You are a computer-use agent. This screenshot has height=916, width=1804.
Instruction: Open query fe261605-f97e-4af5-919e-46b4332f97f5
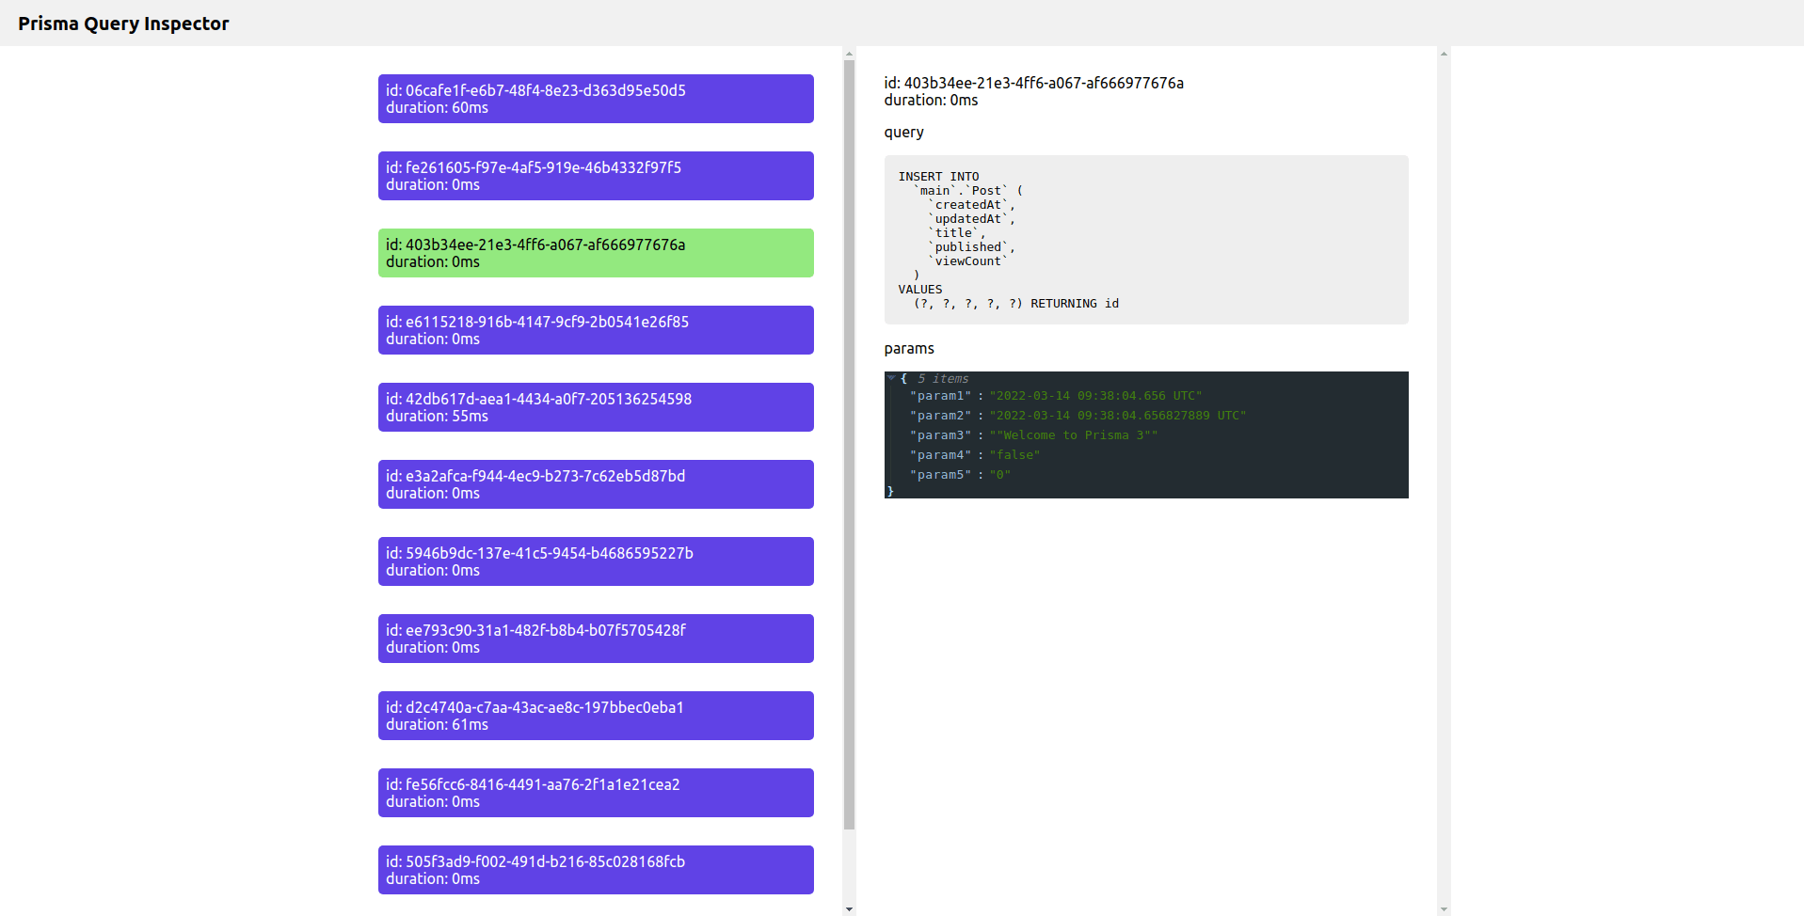click(x=596, y=176)
